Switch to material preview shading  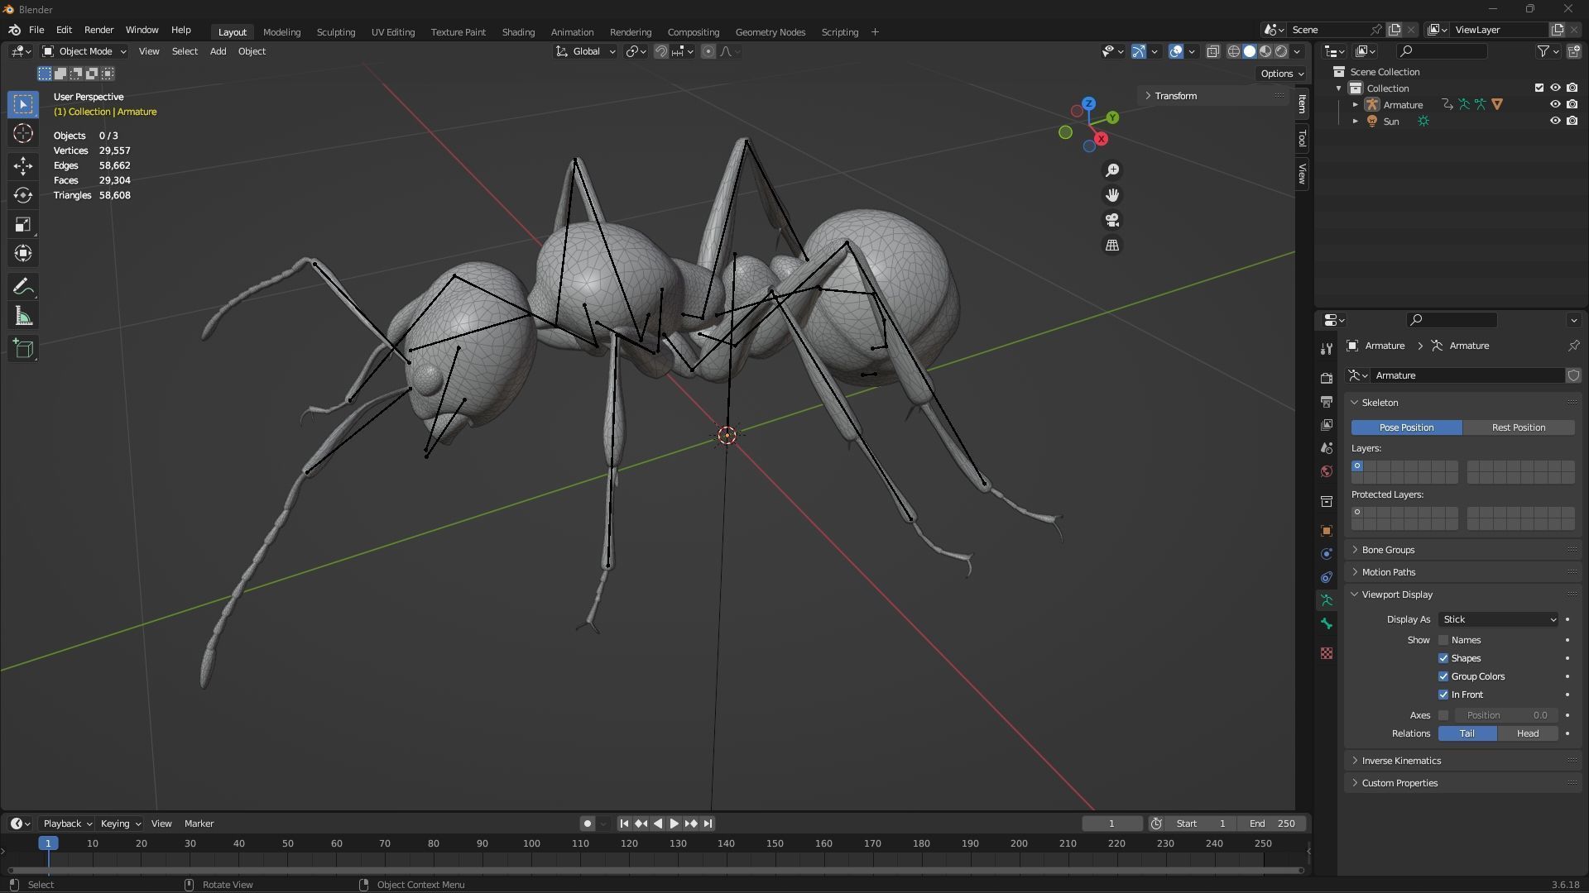pyautogui.click(x=1265, y=51)
